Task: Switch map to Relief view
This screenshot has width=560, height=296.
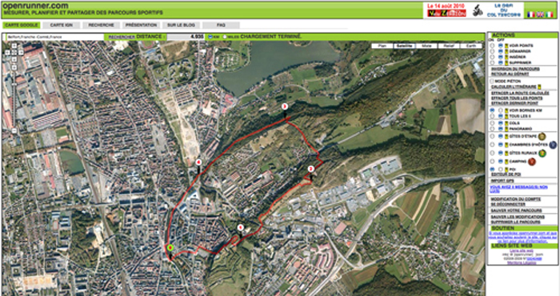Action: tap(449, 46)
